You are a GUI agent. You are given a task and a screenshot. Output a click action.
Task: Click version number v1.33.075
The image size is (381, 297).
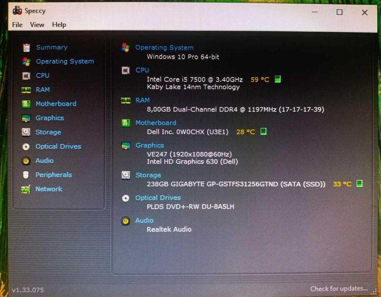point(28,290)
